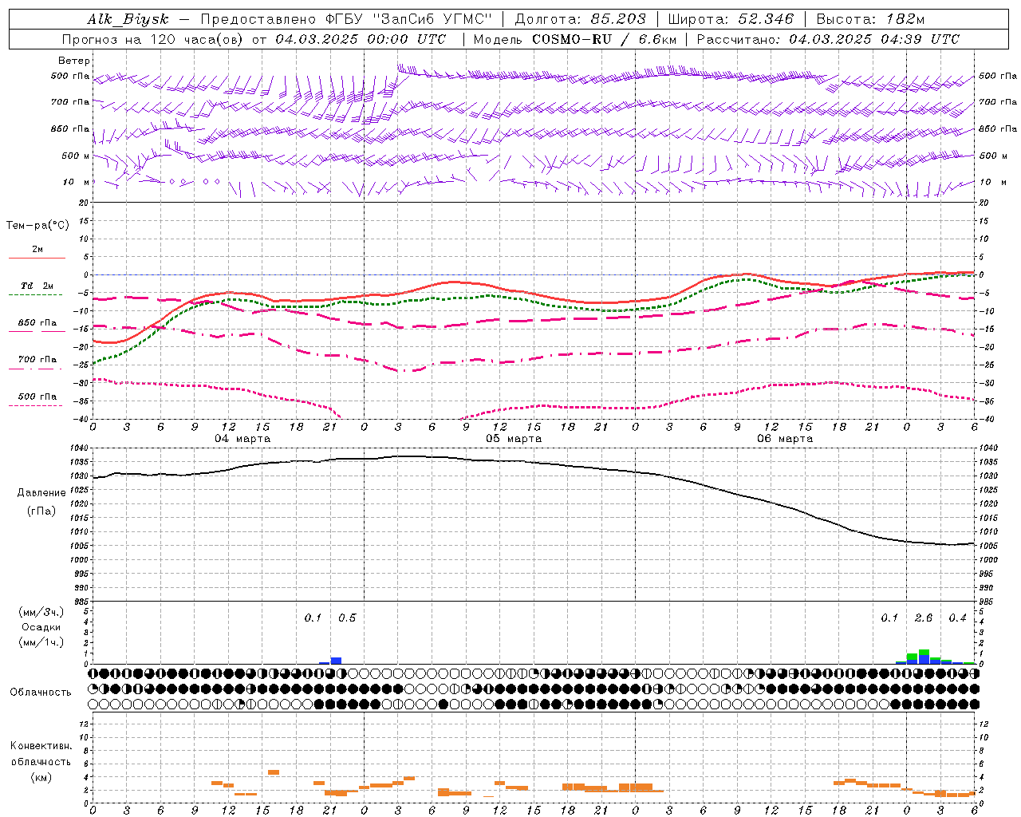The width and height of the screenshot is (1021, 817).
Task: Click the "Рассчитано: 04.03.2025 04:39 UTC" text
Action: pos(828,39)
